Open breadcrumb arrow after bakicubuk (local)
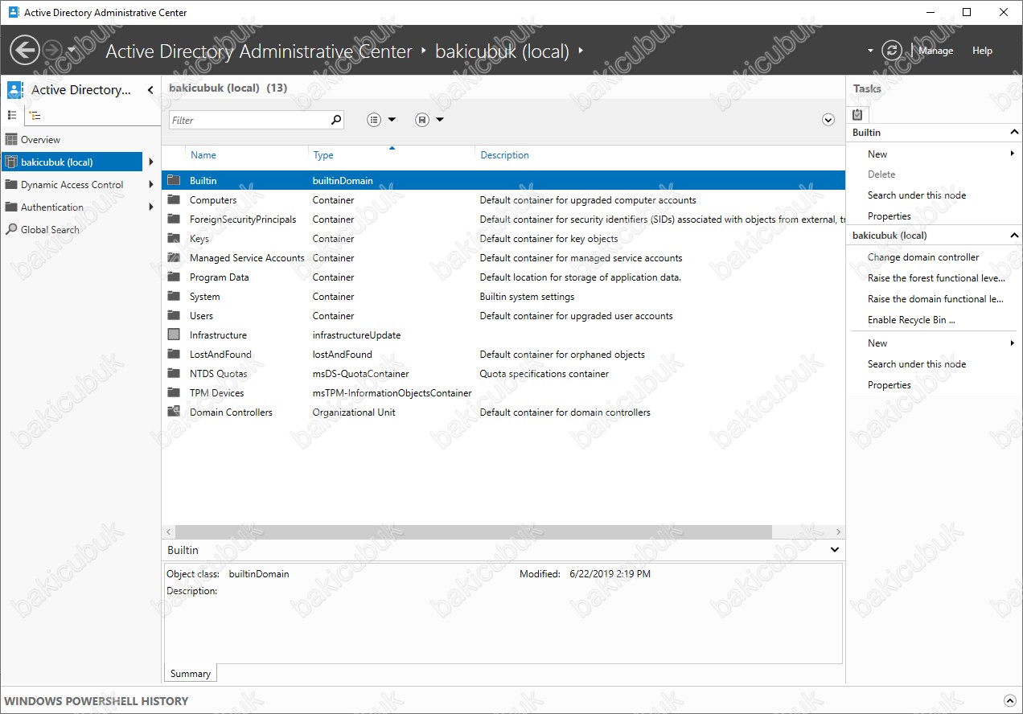The height and width of the screenshot is (714, 1023). click(581, 51)
